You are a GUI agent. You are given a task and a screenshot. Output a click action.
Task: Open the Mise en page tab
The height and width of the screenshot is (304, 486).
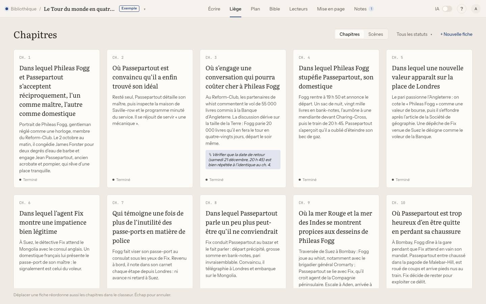tap(331, 9)
